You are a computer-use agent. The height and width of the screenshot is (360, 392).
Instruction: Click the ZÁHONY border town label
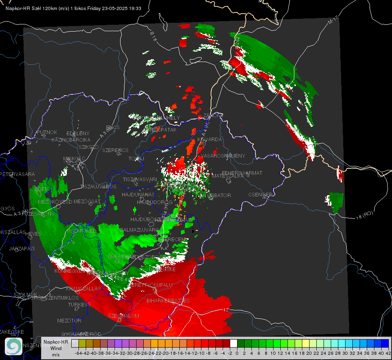[x=213, y=116]
